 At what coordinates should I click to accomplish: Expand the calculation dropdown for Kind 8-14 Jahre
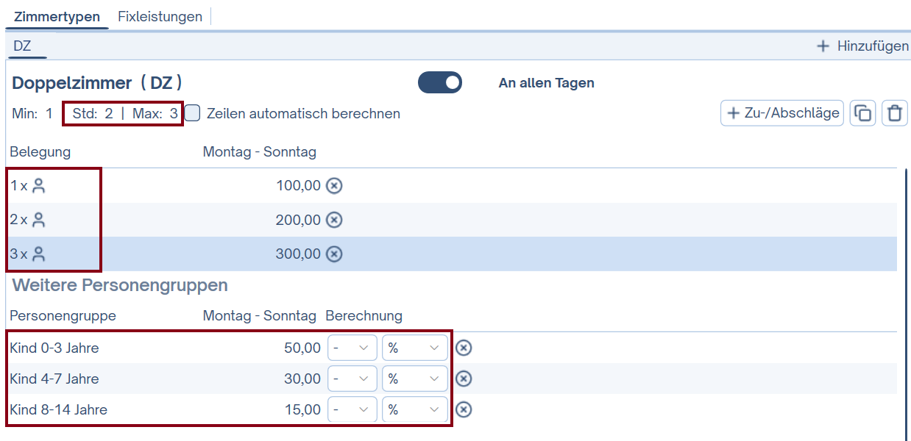352,409
